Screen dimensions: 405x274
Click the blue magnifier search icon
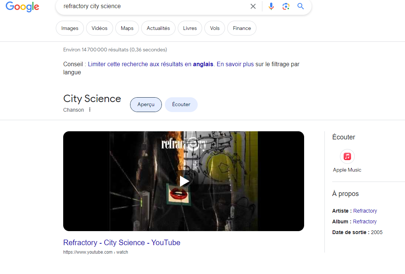301,6
